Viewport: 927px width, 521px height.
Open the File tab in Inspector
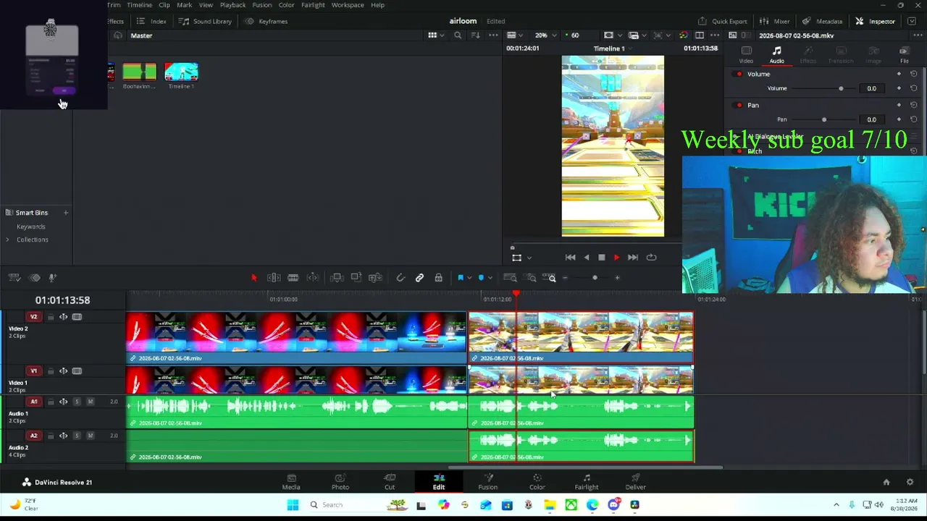904,54
